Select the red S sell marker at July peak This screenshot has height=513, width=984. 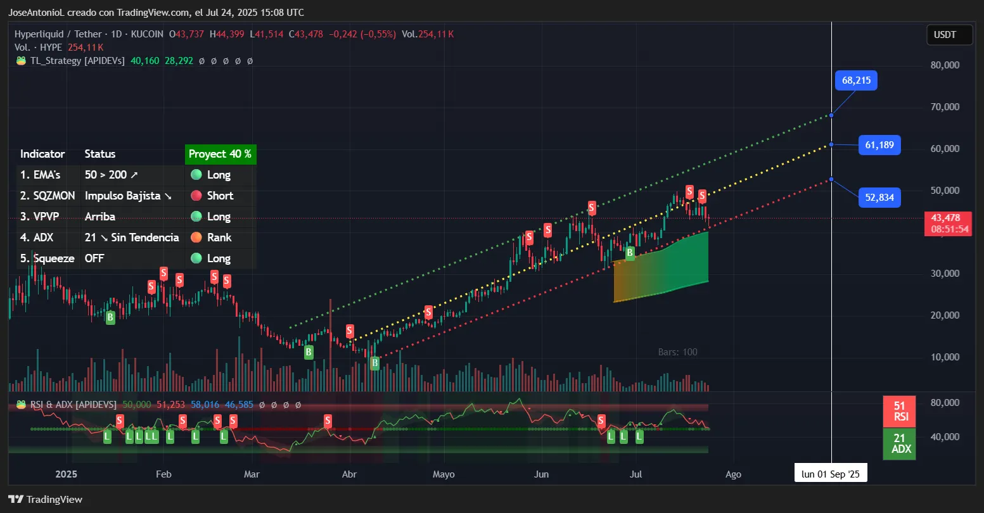691,190
